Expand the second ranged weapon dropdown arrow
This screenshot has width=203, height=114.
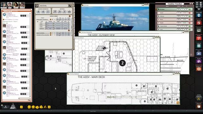[53, 33]
